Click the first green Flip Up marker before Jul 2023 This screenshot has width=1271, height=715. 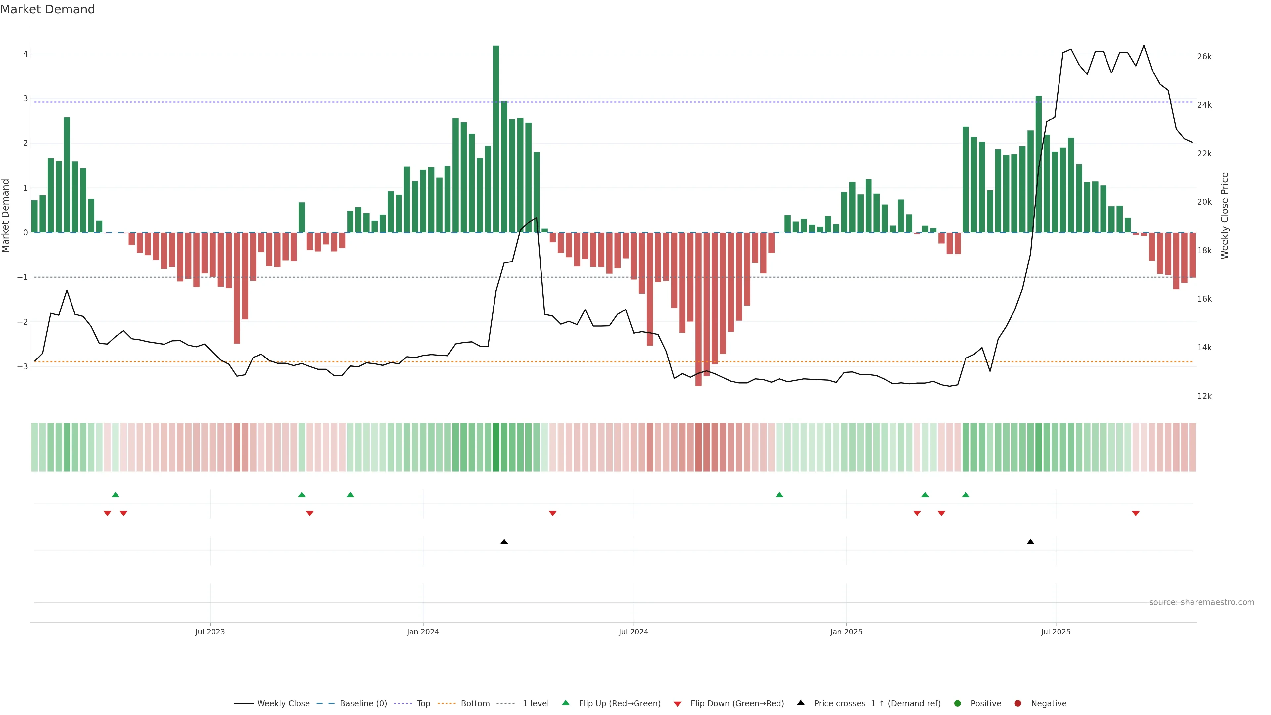click(x=116, y=495)
